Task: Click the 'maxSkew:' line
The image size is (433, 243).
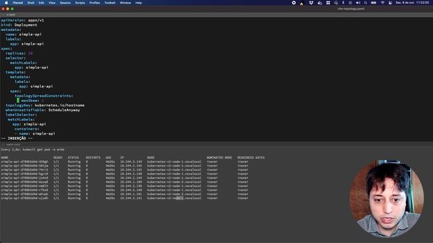Action: pos(30,101)
